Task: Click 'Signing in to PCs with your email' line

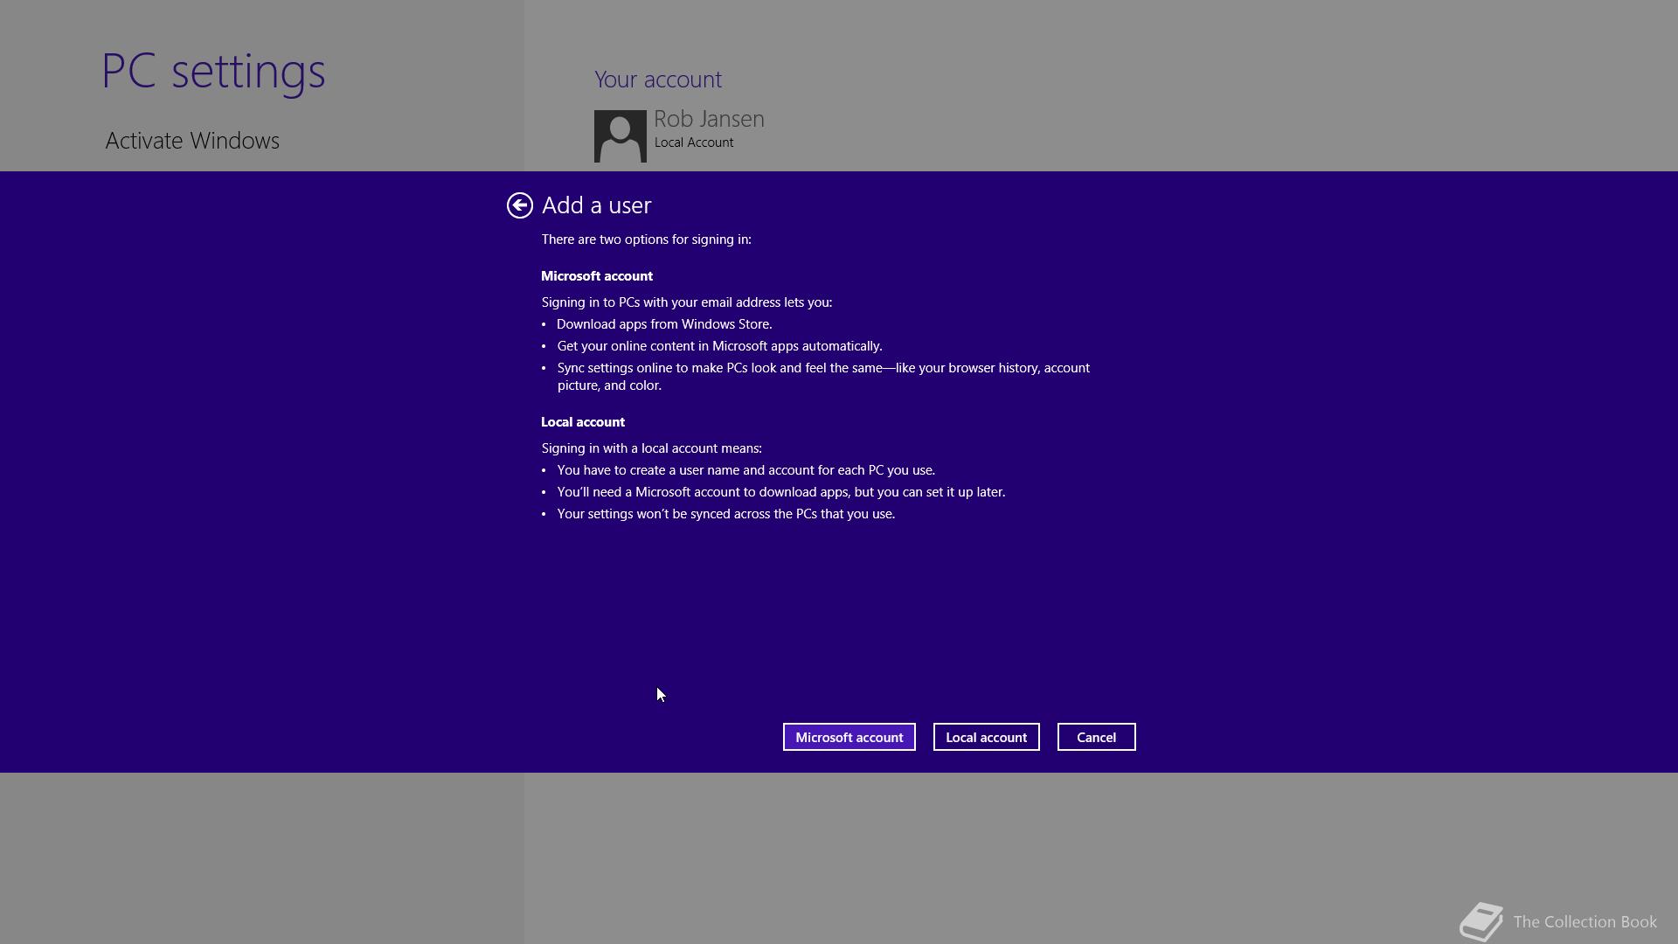Action: [x=686, y=302]
